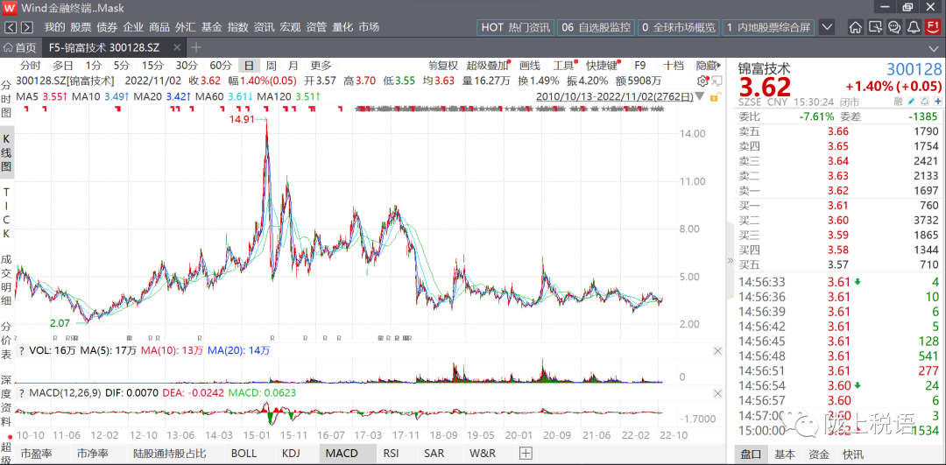Collapse quote panel with double-arrow handle
Screen dimensions: 946x465
(730, 261)
